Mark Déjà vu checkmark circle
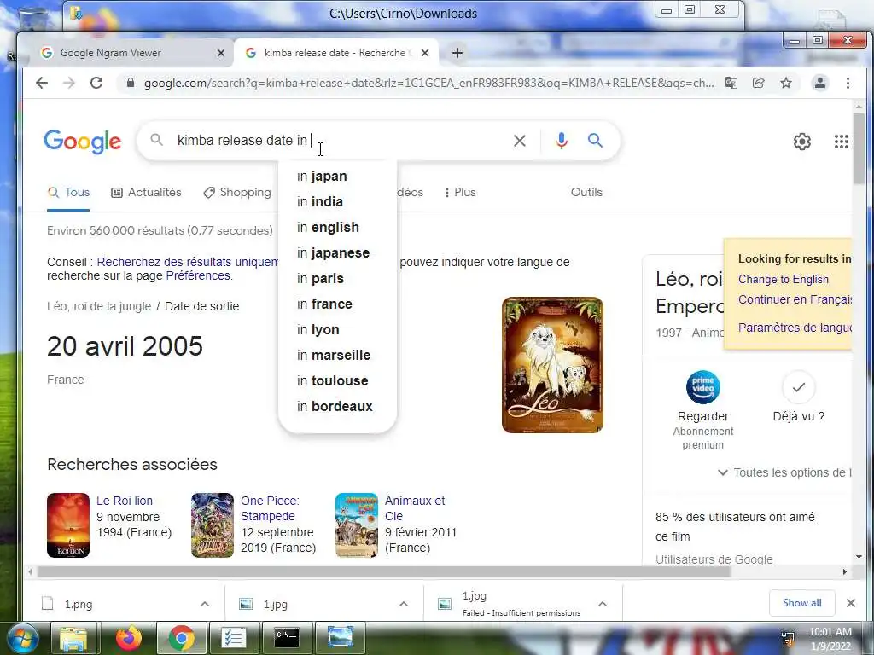Viewport: 874px width, 655px height. 799,387
